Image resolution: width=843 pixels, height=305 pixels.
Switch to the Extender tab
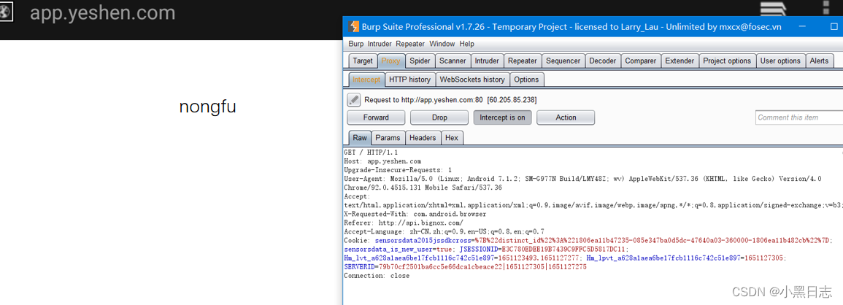680,61
